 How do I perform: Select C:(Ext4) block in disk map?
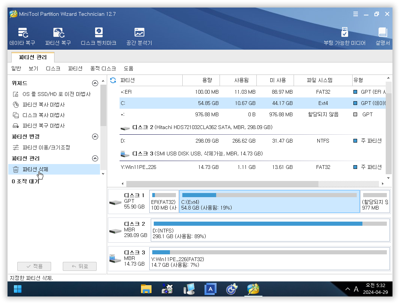point(270,202)
